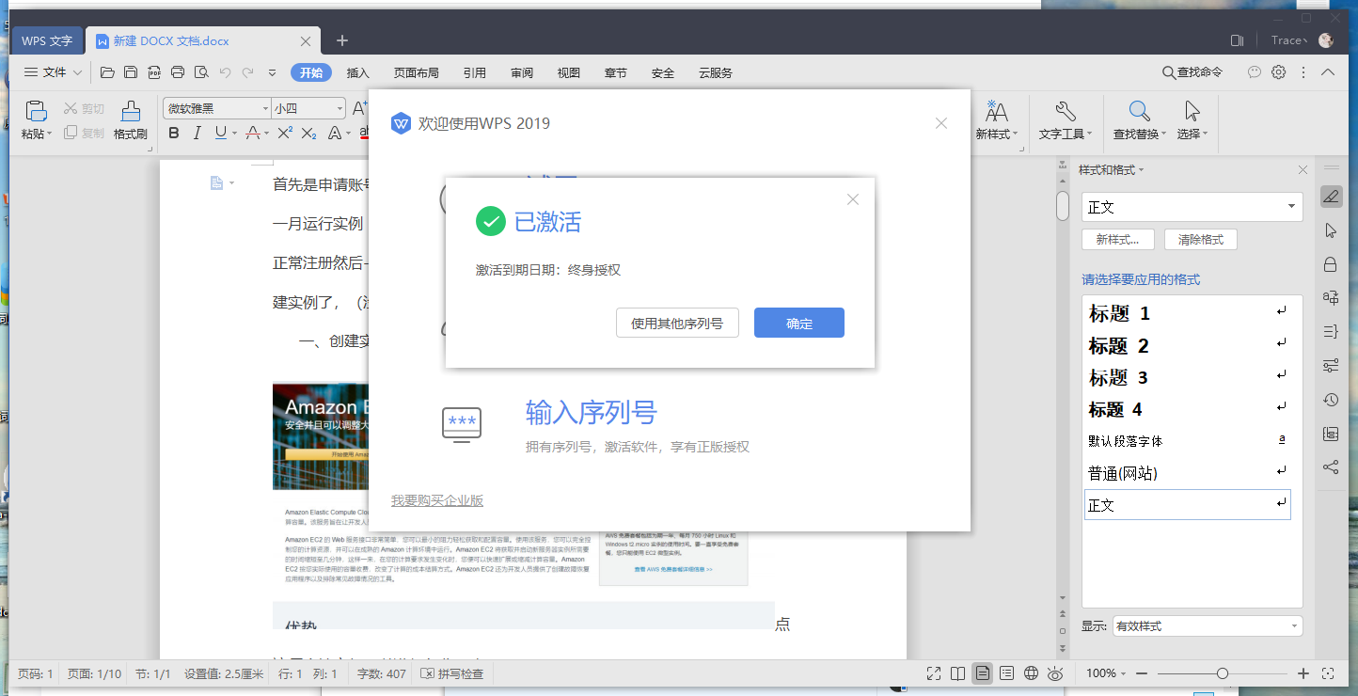Switch to 页面布局 ribbon tab
Viewport: 1358px width, 696px height.
(x=417, y=72)
